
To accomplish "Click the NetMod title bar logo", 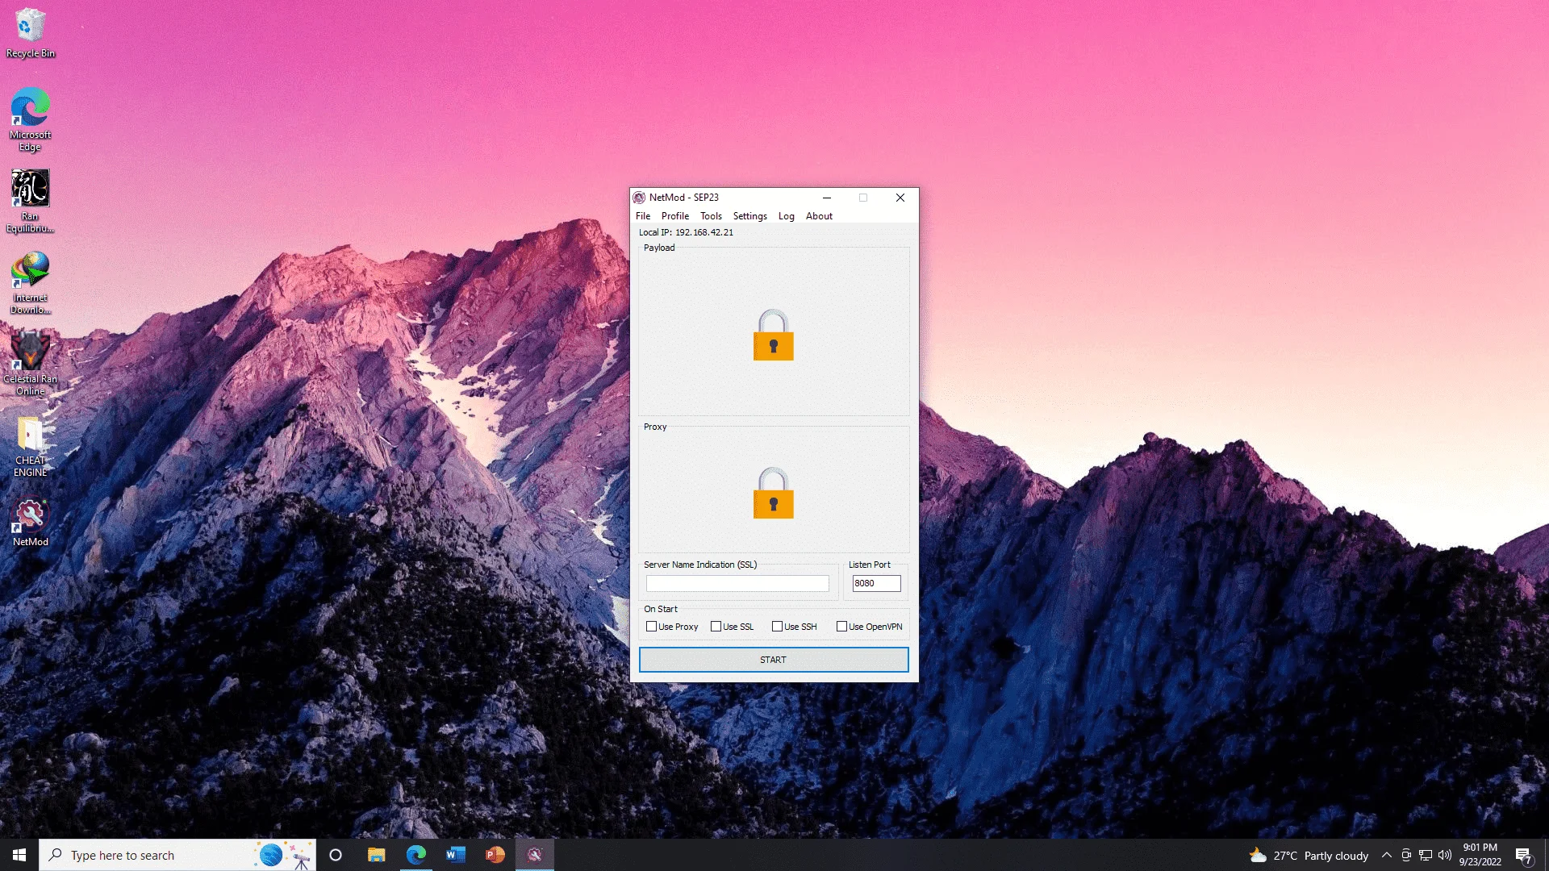I will coord(639,198).
